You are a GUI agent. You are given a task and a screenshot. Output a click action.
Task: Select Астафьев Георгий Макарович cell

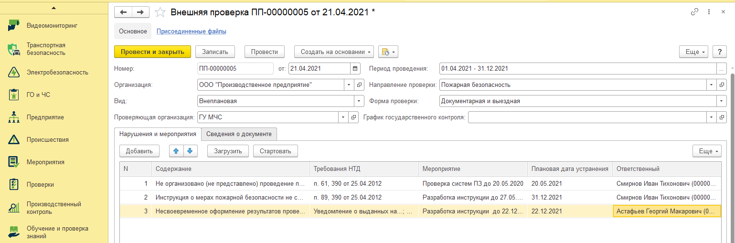[667, 211]
